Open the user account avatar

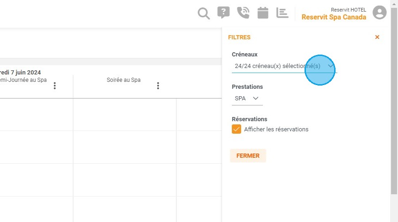tap(379, 12)
